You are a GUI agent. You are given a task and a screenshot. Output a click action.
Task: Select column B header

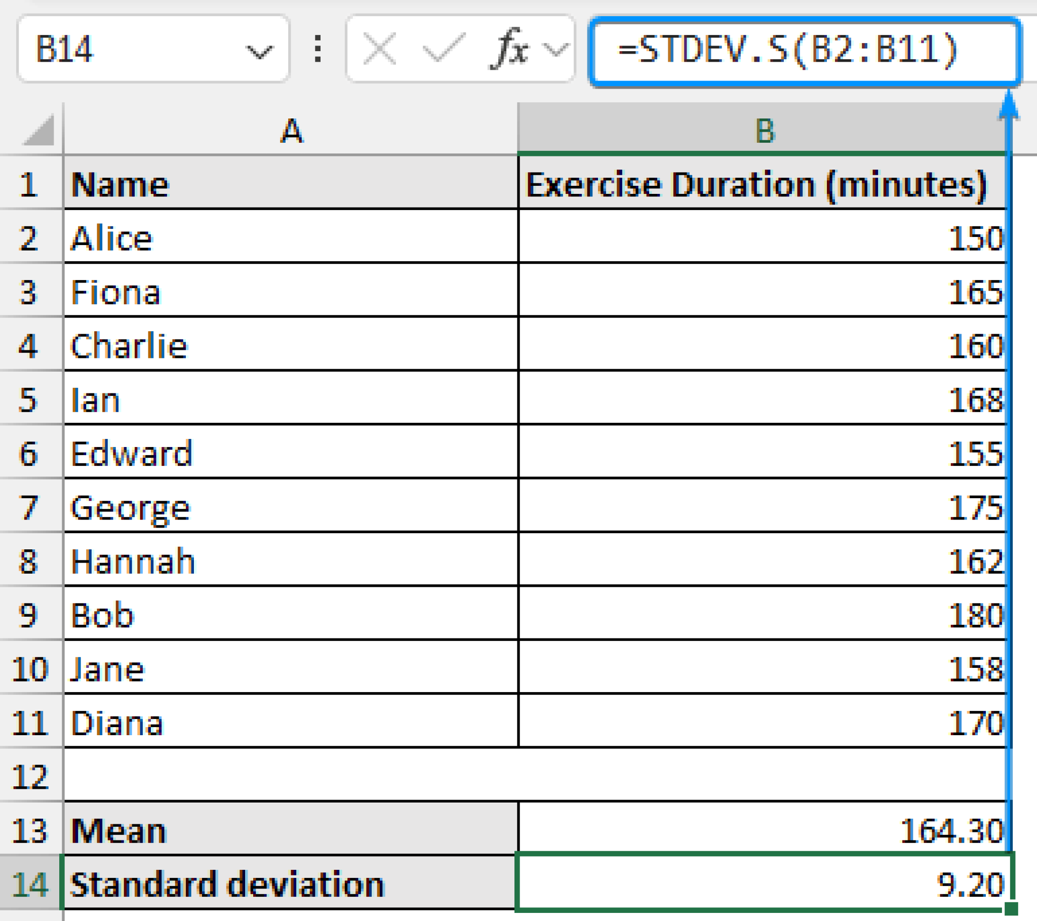[763, 129]
